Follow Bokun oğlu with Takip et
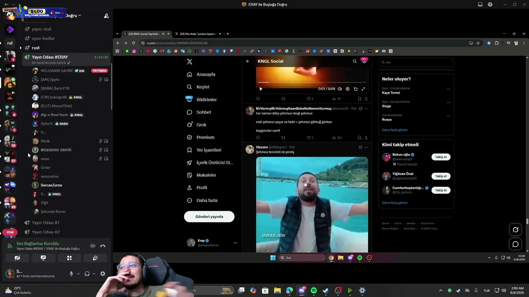 (441, 157)
